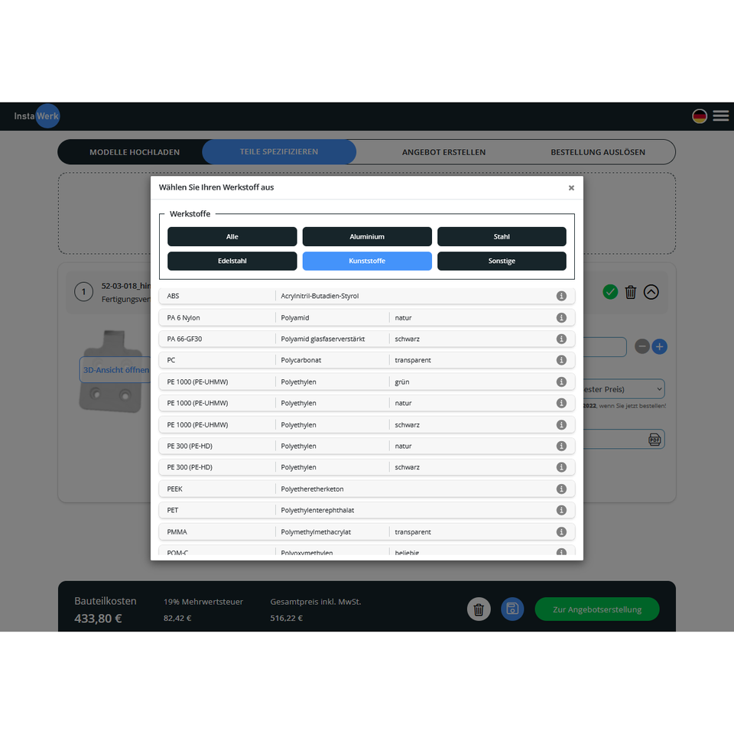The image size is (734, 734).
Task: Select the Teile Spezifizieren step
Action: click(279, 151)
